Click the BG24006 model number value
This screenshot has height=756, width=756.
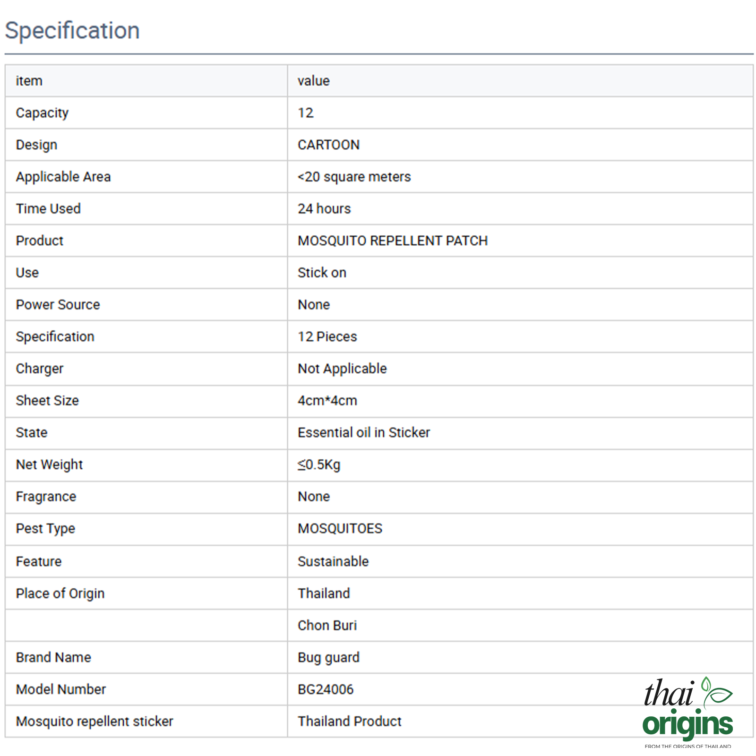[325, 689]
